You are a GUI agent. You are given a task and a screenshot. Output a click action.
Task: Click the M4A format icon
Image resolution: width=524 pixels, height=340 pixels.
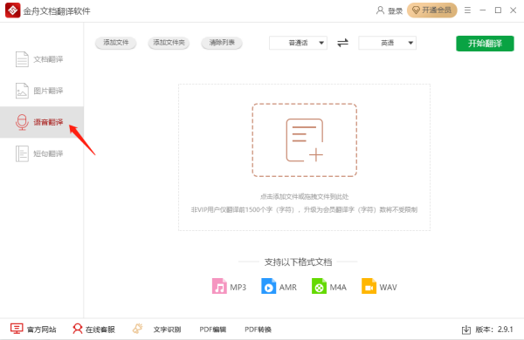[x=319, y=286]
